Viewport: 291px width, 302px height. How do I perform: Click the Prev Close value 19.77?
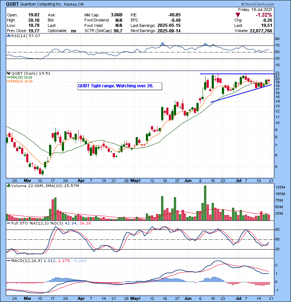pyautogui.click(x=34, y=31)
